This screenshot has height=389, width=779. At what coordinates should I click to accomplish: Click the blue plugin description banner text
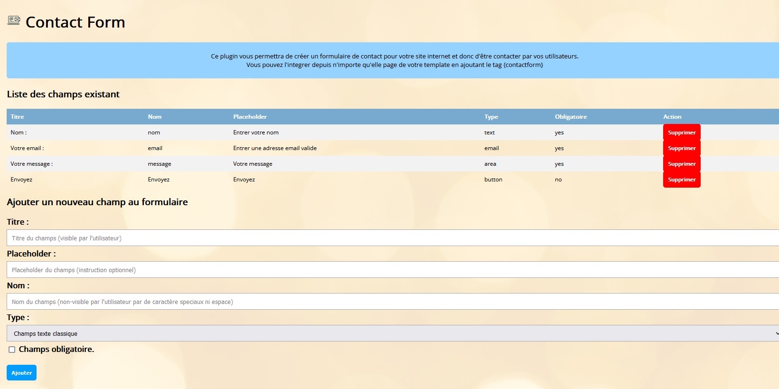coord(394,60)
